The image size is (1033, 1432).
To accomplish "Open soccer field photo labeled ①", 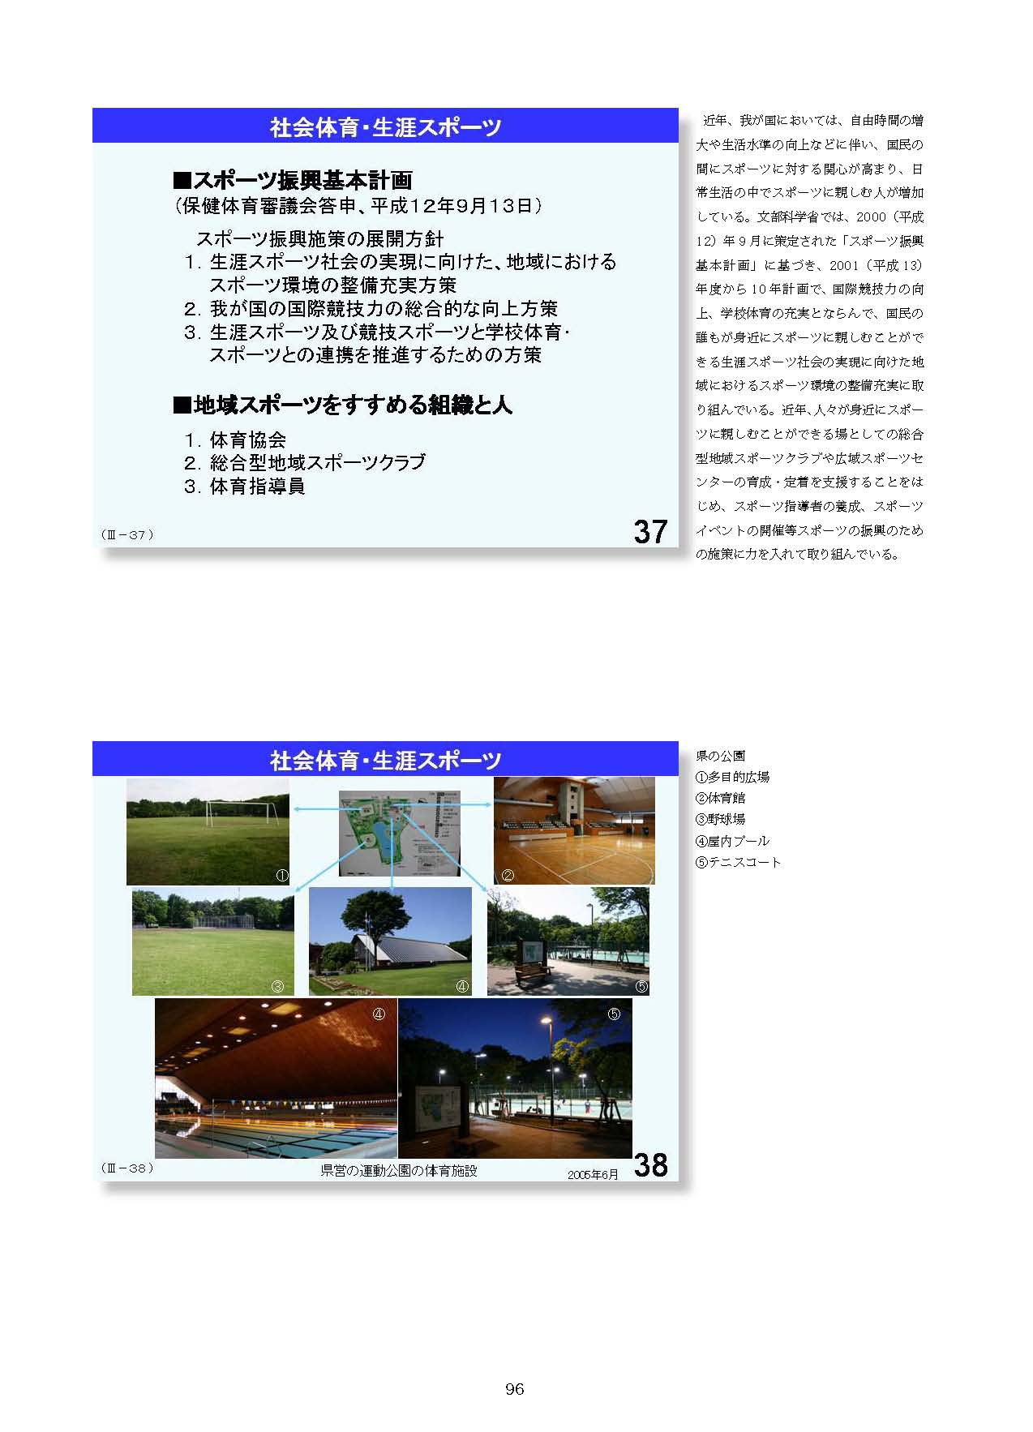I will pyautogui.click(x=208, y=831).
